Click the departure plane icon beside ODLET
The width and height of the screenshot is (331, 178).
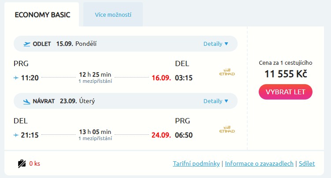(27, 44)
